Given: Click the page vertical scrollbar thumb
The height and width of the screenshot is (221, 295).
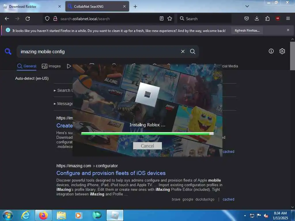Looking at the screenshot, I should 292,56.
